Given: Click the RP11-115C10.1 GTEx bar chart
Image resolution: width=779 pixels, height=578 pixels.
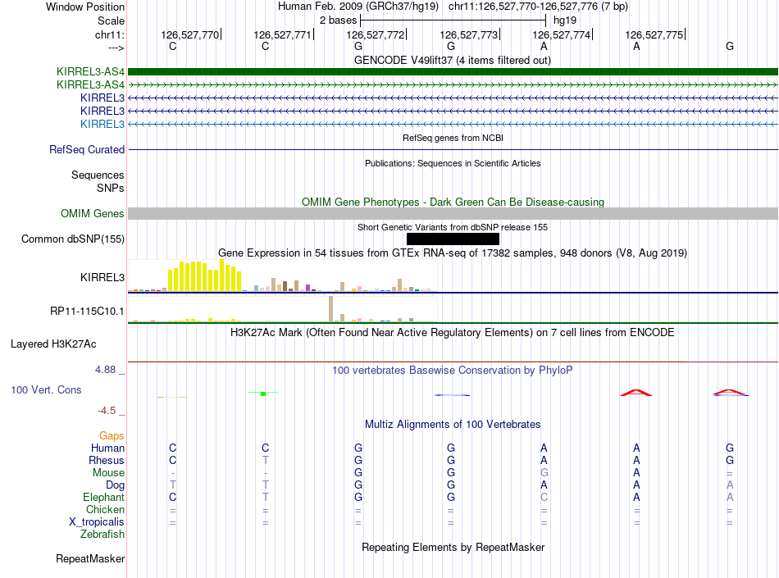Looking at the screenshot, I should point(283,308).
